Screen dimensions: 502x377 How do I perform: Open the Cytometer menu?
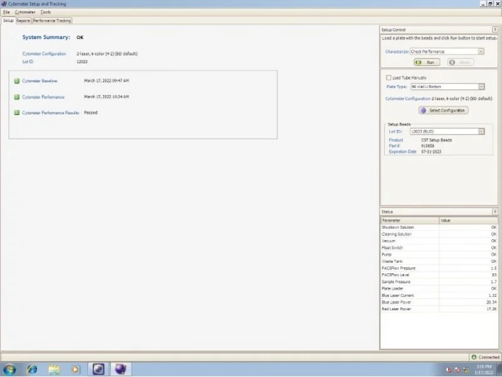click(x=25, y=12)
